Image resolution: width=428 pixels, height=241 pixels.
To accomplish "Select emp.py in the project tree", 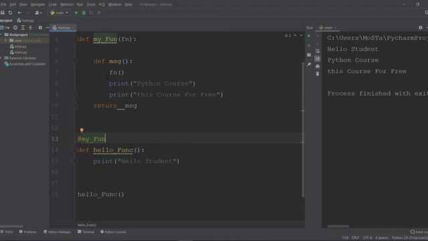I will pyautogui.click(x=19, y=46).
